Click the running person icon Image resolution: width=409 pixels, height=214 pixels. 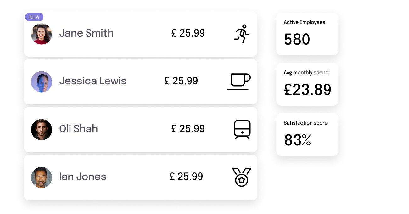(x=242, y=34)
